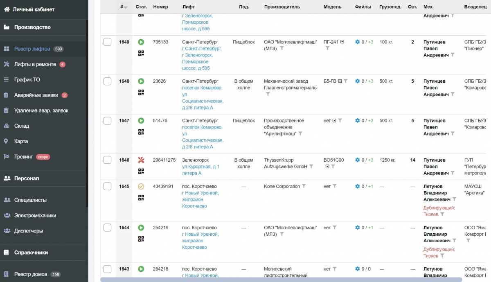The image size is (491, 282).
Task: Click the orange check status icon for lift 1645
Action: (141, 186)
